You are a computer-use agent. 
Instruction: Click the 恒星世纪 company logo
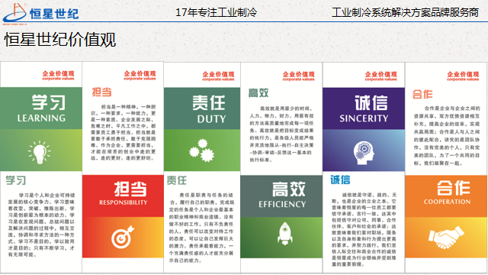(x=40, y=13)
